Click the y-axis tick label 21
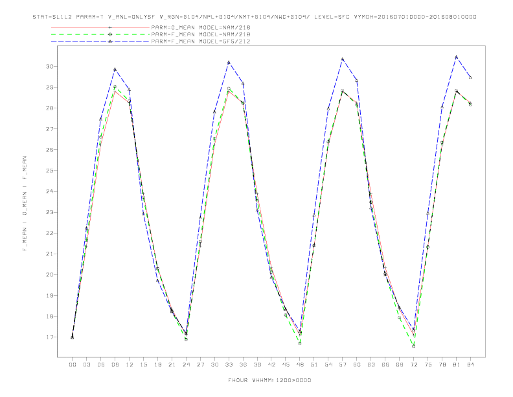Screen dimensions: 513x397 coord(50,254)
